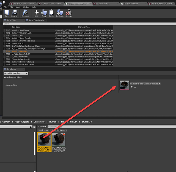The image size is (176, 172).
Task: Toggle the Show Redirectors filter
Action: point(59,130)
